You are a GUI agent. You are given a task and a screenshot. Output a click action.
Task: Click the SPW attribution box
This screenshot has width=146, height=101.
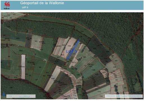point(124,96)
